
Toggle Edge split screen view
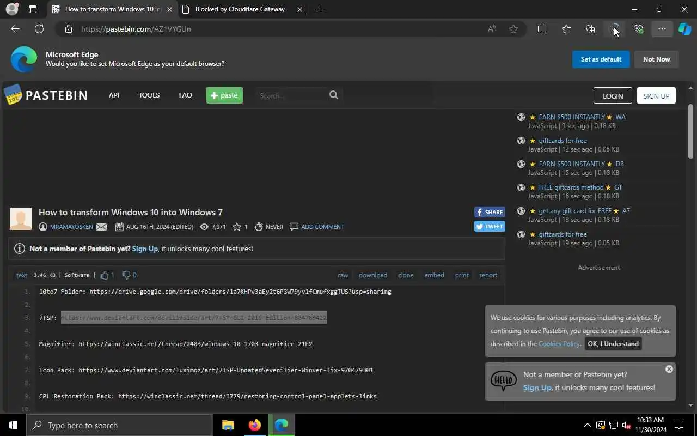542,29
